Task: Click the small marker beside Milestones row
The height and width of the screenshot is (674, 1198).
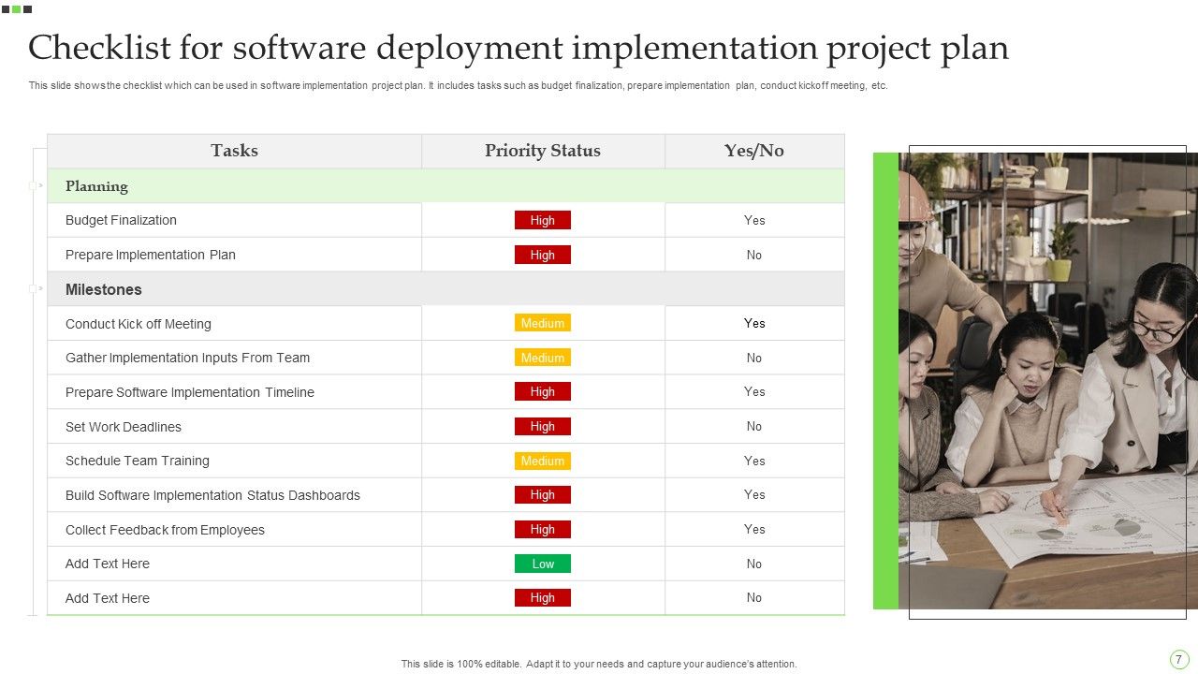Action: coord(33,288)
